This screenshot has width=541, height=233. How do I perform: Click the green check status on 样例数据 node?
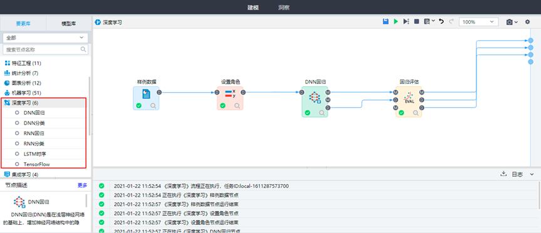[x=139, y=106]
